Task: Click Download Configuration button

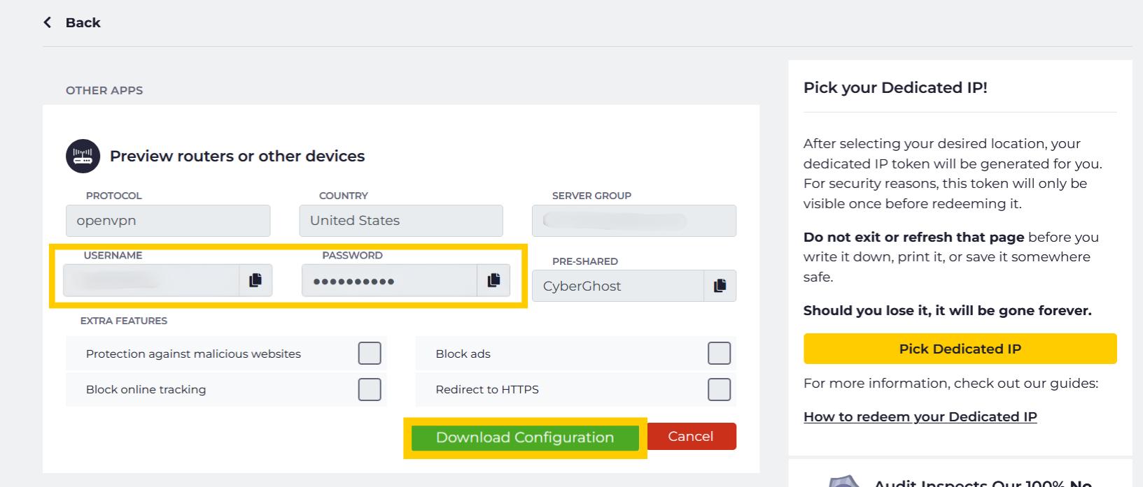Action: click(x=525, y=437)
